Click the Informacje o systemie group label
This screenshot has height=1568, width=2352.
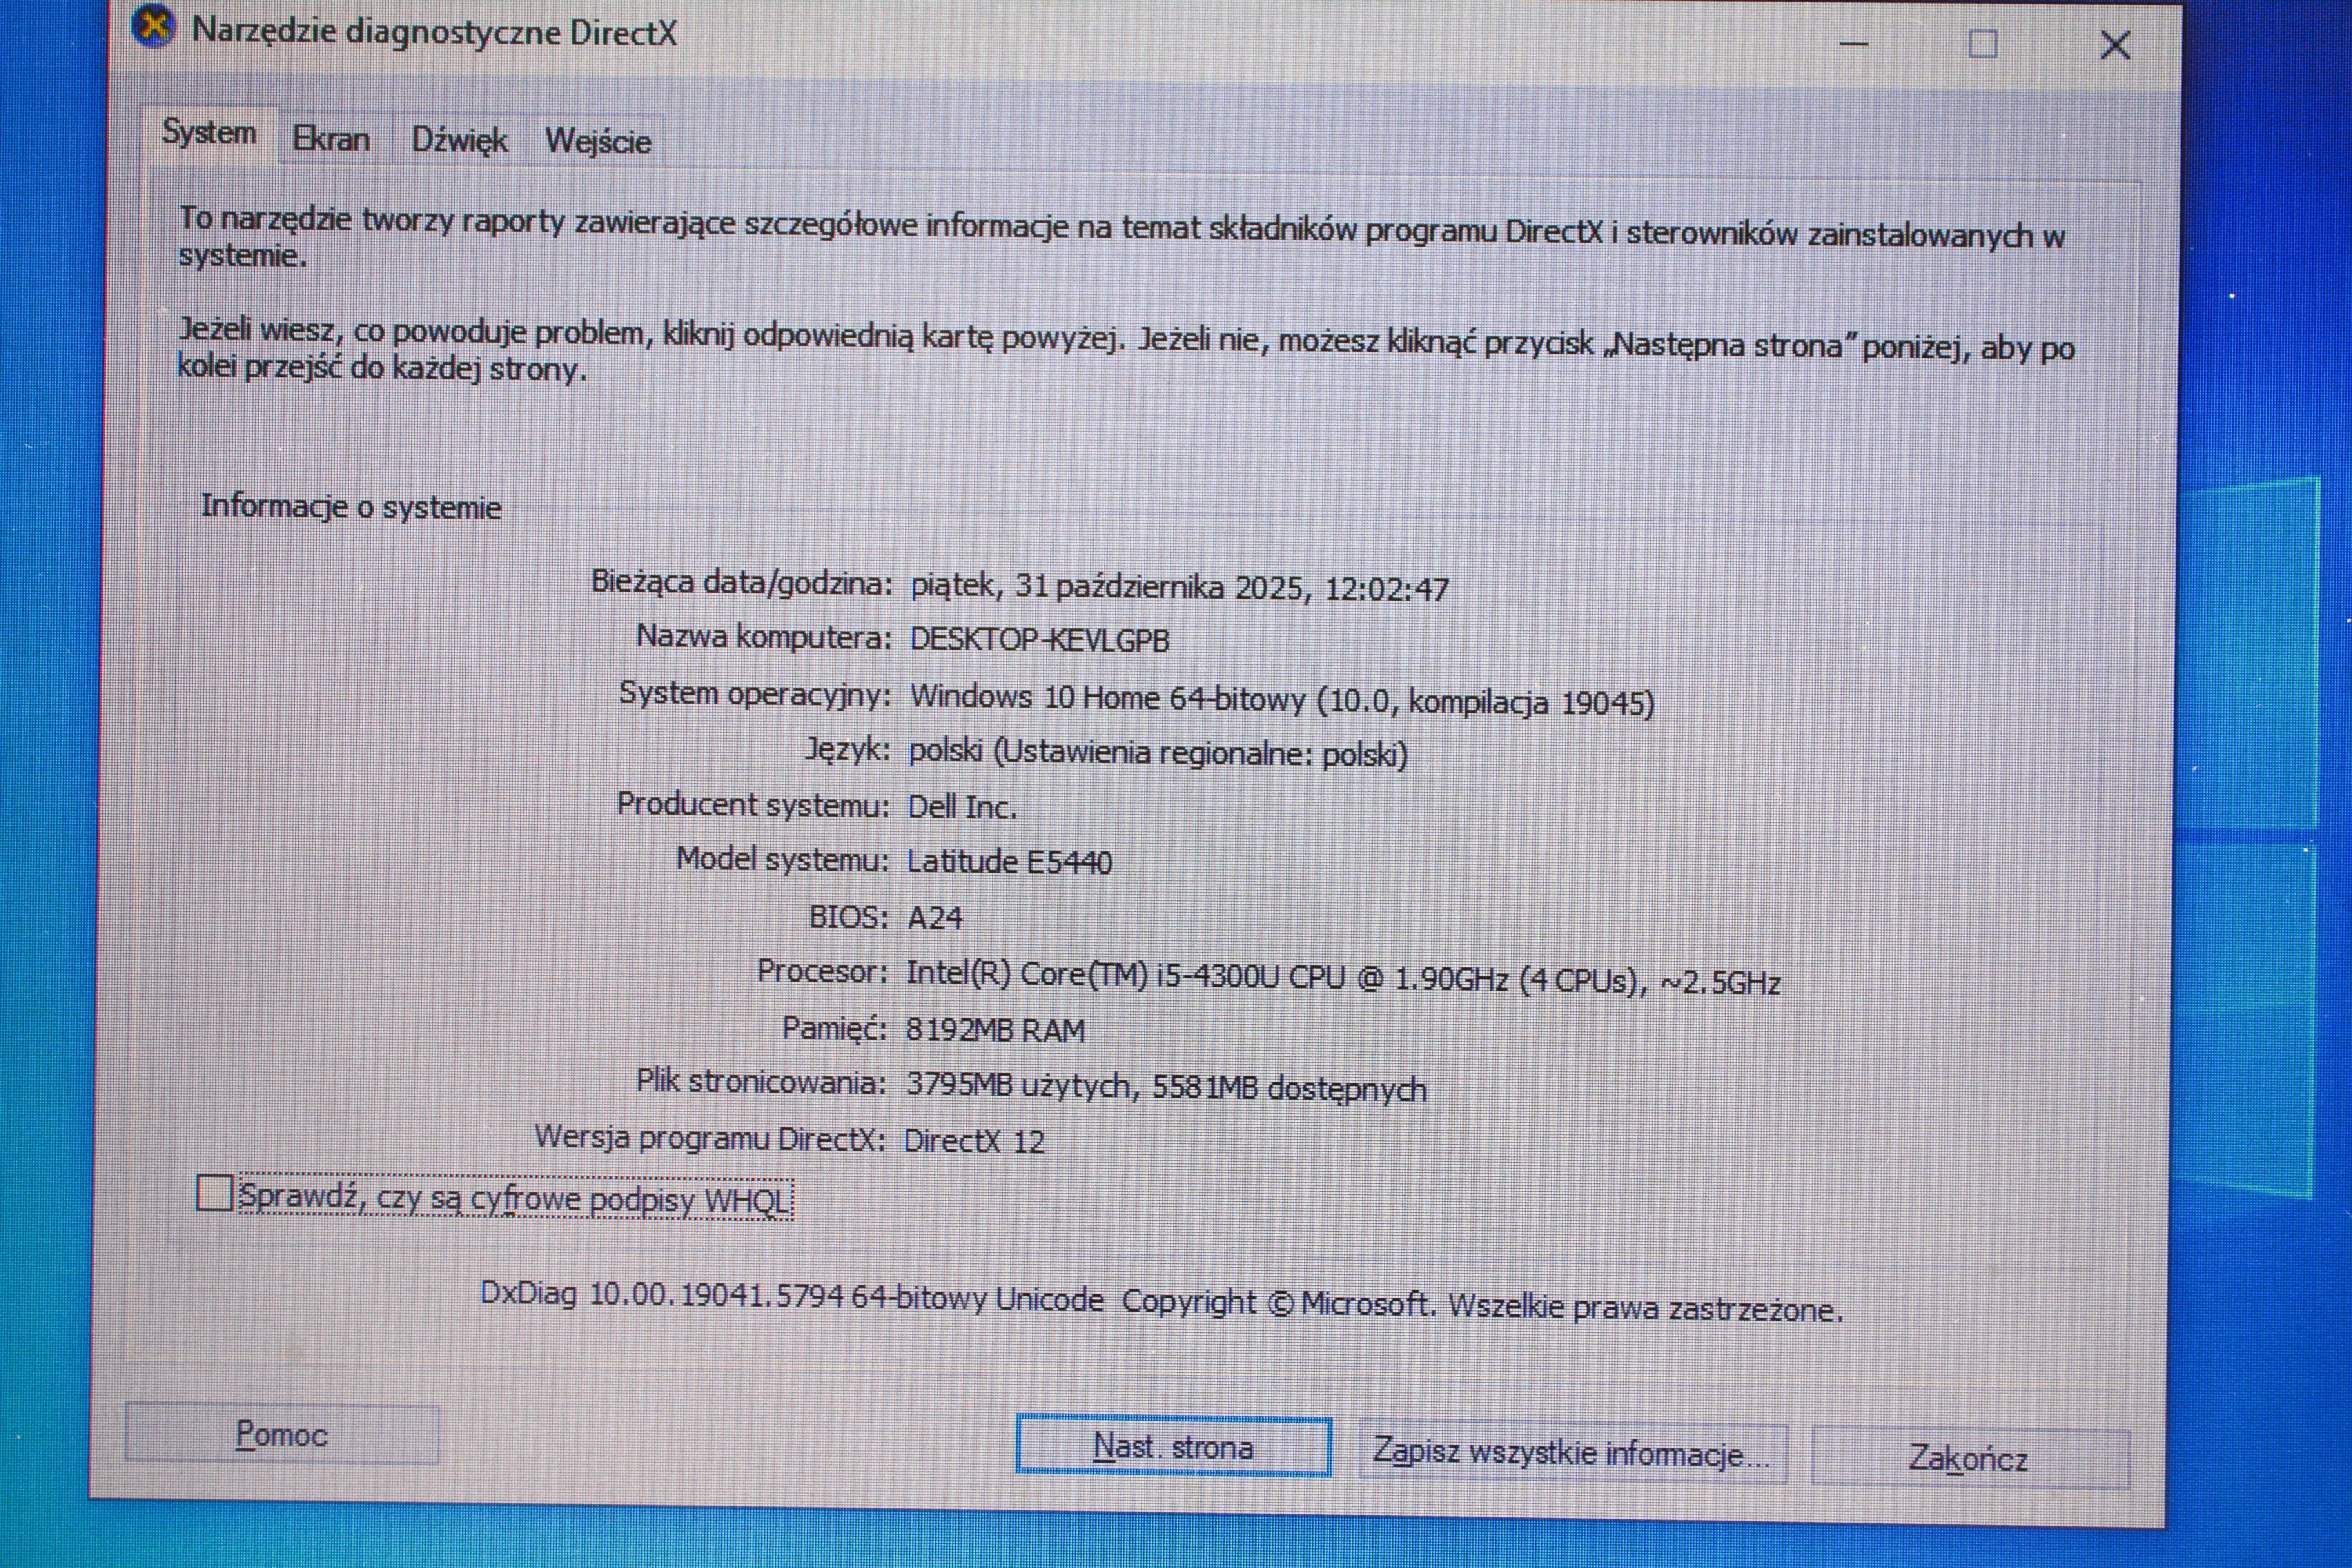[x=350, y=507]
